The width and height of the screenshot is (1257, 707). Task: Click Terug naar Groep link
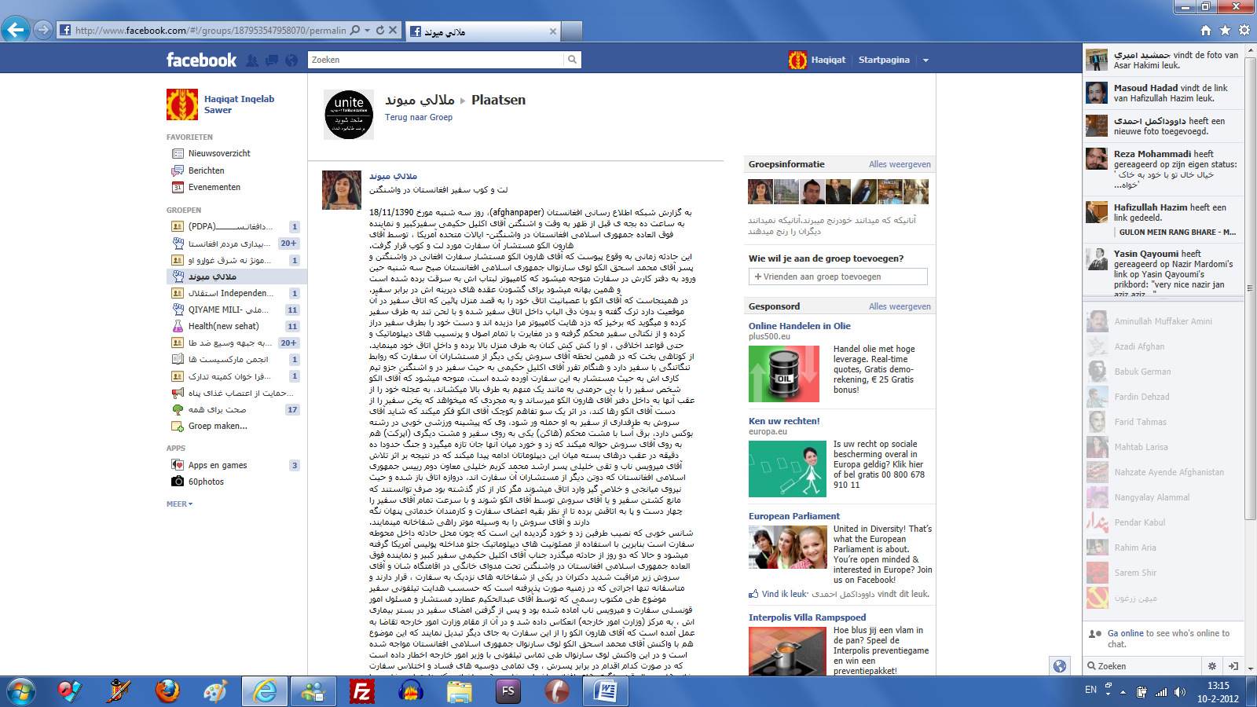coord(419,117)
